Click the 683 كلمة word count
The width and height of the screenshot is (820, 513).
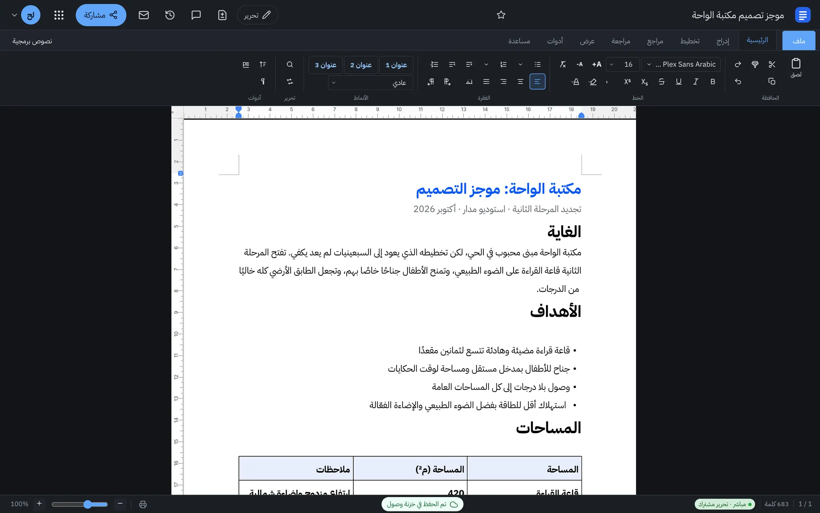[776, 504]
